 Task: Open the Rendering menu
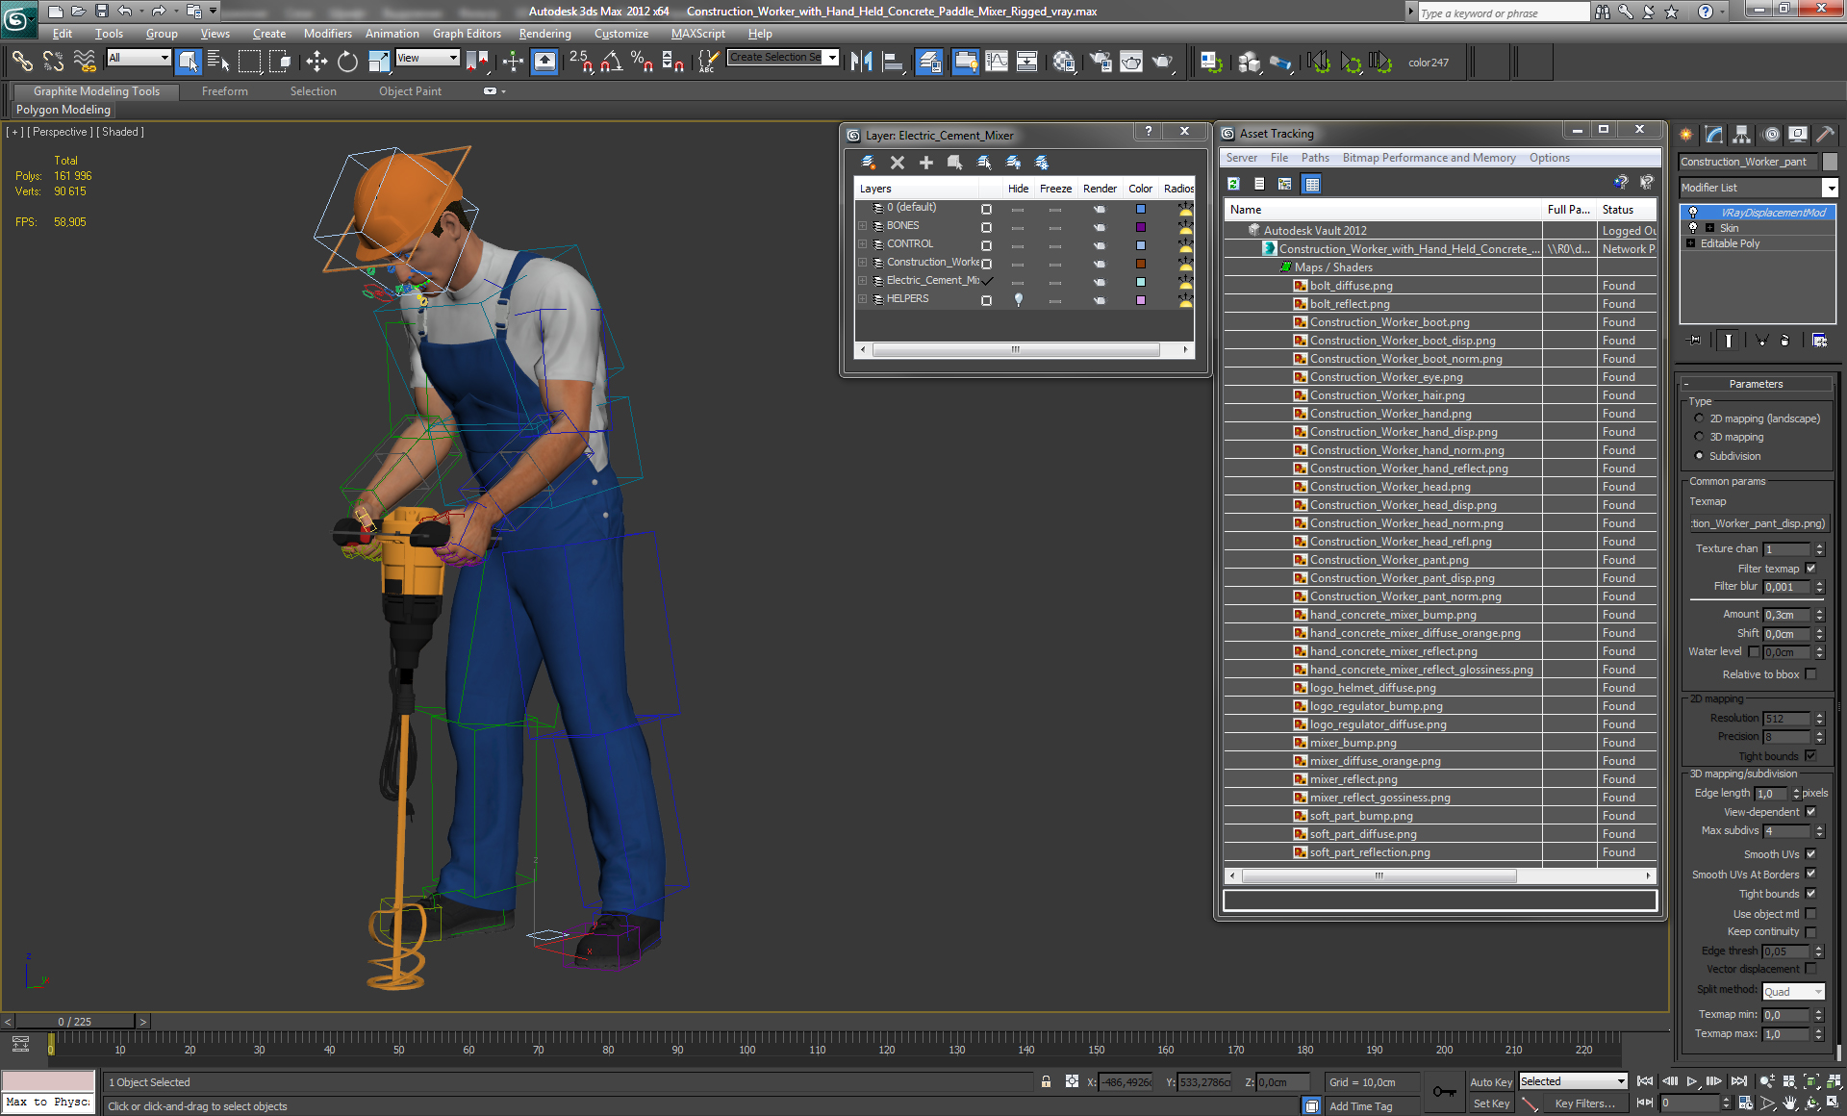(x=544, y=33)
